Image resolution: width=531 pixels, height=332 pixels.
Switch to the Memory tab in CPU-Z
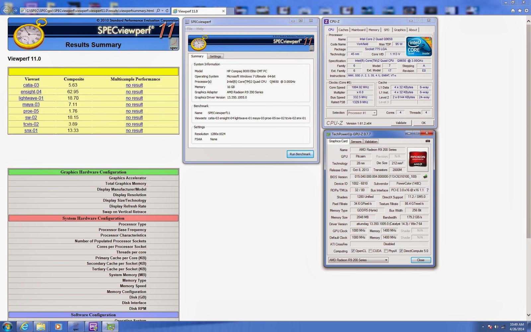click(x=374, y=30)
